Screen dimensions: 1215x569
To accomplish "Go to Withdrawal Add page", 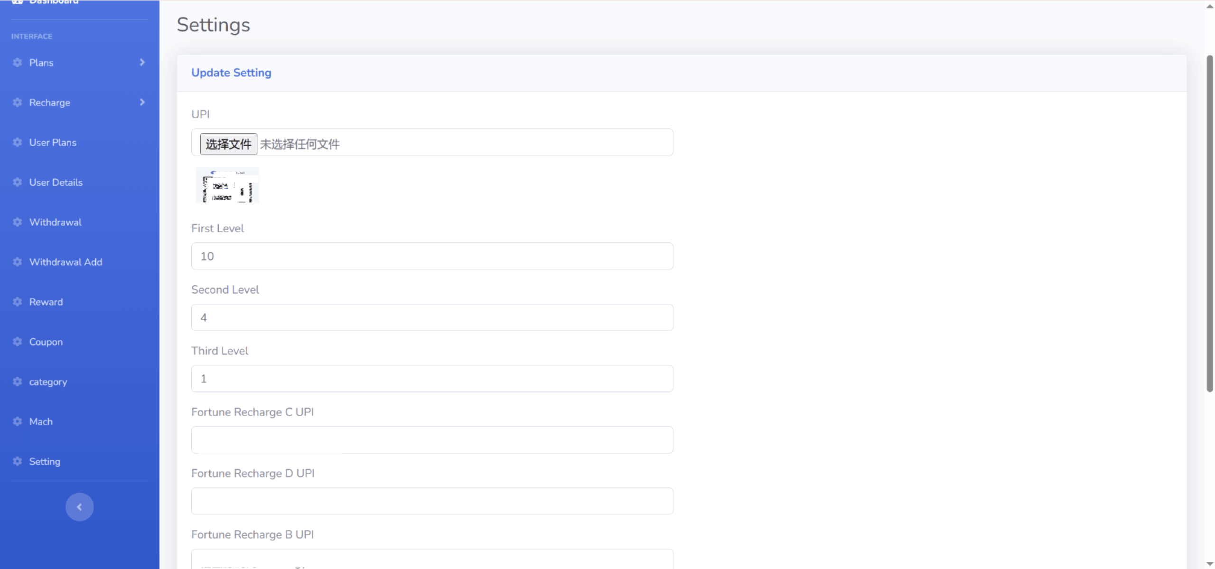I will [x=65, y=262].
